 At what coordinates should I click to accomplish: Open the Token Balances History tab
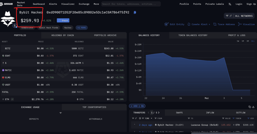pos(193,35)
